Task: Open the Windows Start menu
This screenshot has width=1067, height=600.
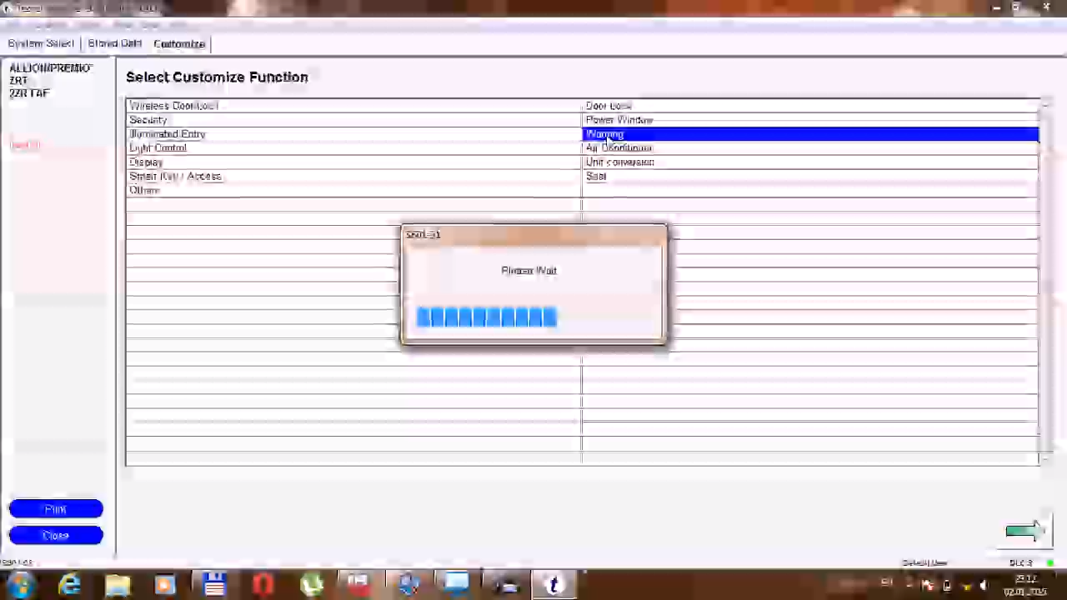Action: coord(18,585)
